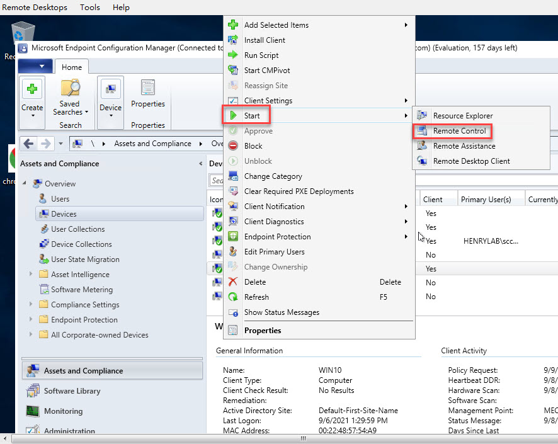Open the Home ribbon tab

72,67
